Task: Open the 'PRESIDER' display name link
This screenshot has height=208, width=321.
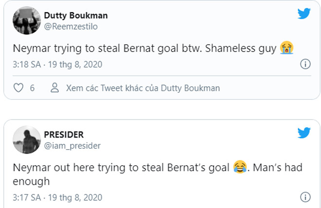Action: coord(64,135)
